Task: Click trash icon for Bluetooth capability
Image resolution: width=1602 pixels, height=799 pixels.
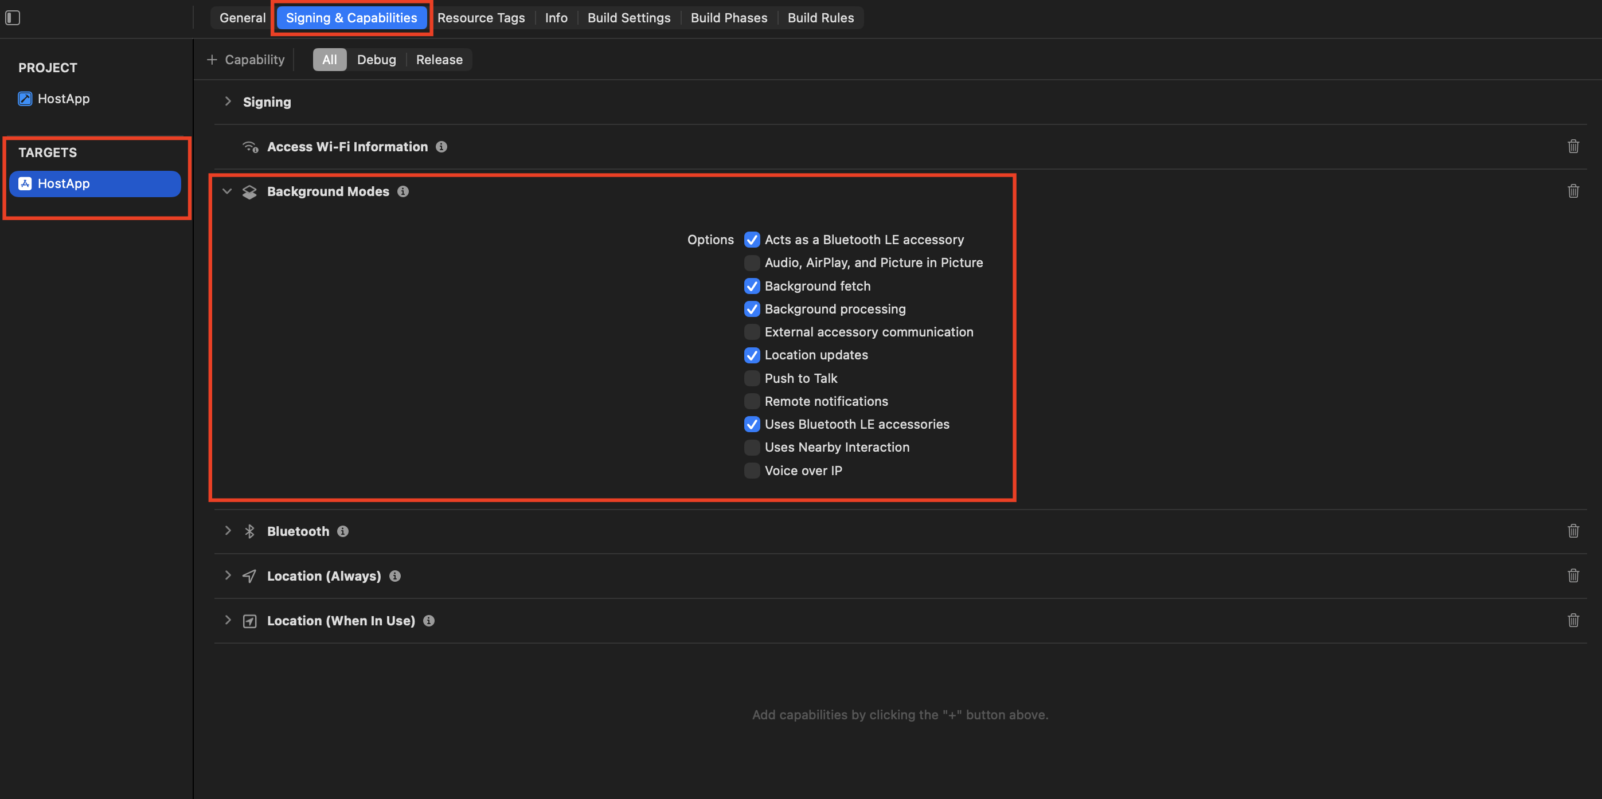Action: pos(1573,530)
